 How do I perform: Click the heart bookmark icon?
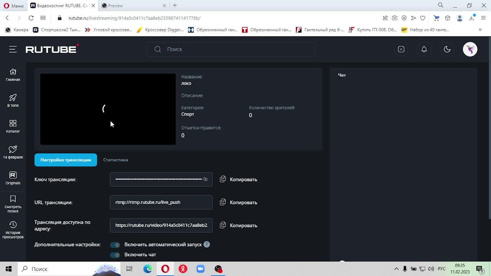(x=423, y=18)
